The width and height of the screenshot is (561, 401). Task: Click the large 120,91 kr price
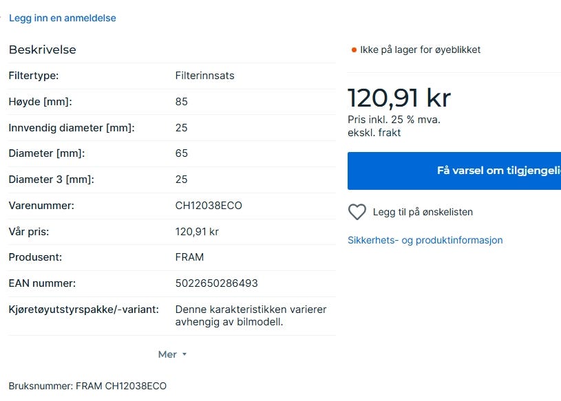pos(399,98)
